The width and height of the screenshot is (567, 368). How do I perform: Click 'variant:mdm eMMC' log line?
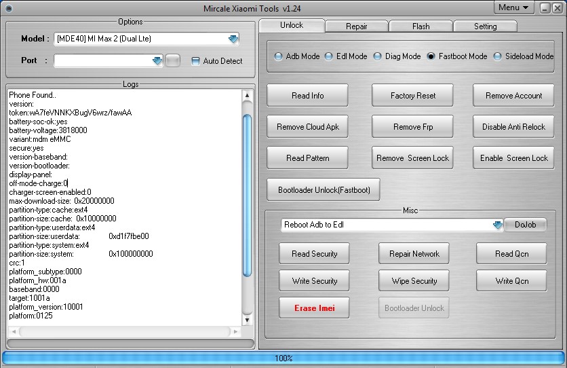40,139
